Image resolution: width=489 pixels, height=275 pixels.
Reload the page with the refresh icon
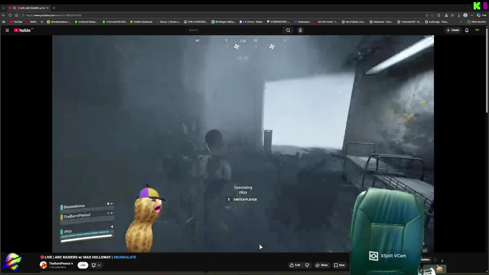tap(10, 15)
